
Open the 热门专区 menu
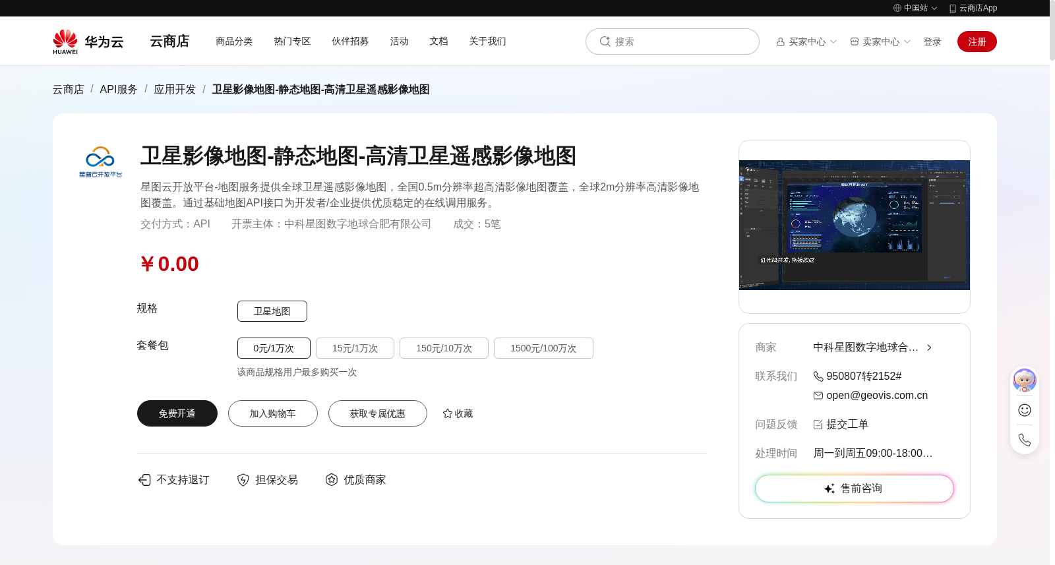point(292,41)
